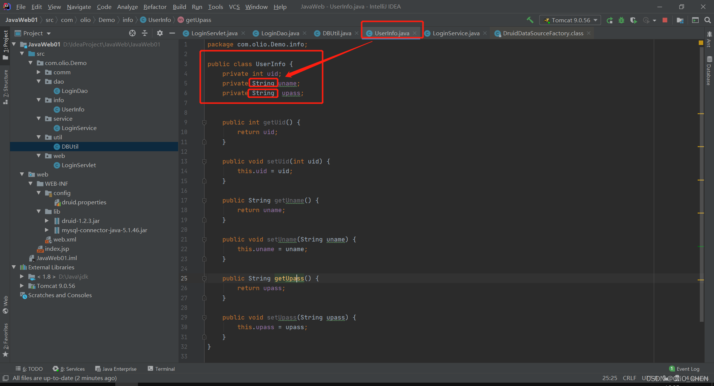Close the LoginServlet.java tab
This screenshot has height=386, width=714.
pos(243,33)
